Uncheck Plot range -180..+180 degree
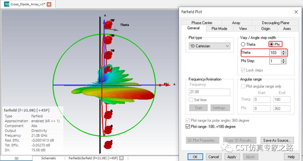Image resolution: width=303 pixels, height=161 pixels. tap(187, 127)
